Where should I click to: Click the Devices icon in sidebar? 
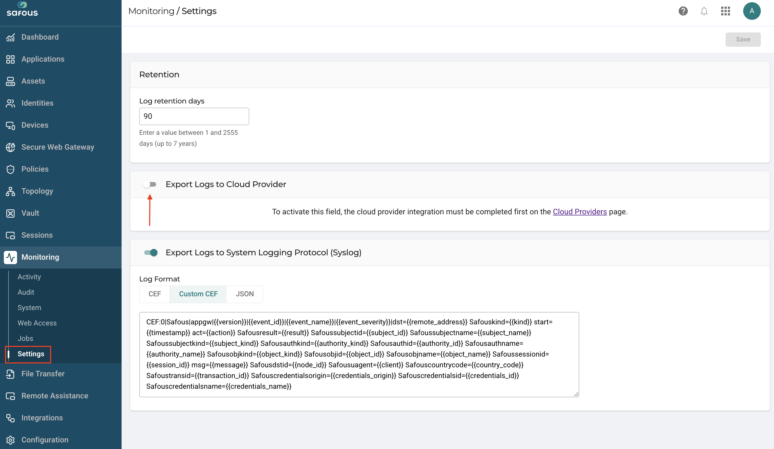coord(10,125)
